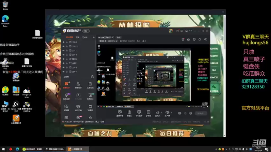271x152 pixels.
Task: Click the record video camera icon
Action: pyautogui.click(x=180, y=113)
